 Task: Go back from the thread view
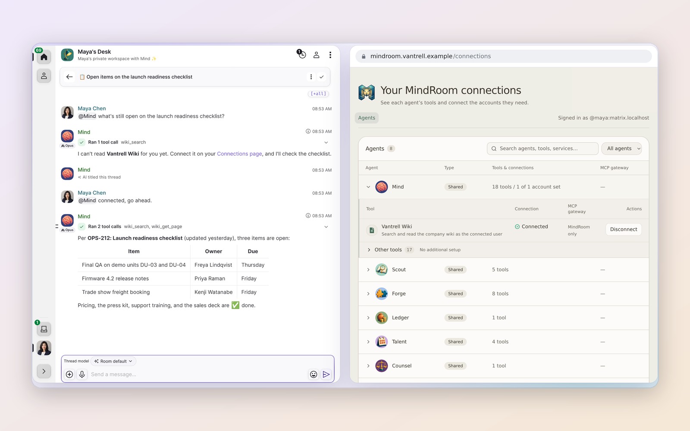click(x=69, y=77)
